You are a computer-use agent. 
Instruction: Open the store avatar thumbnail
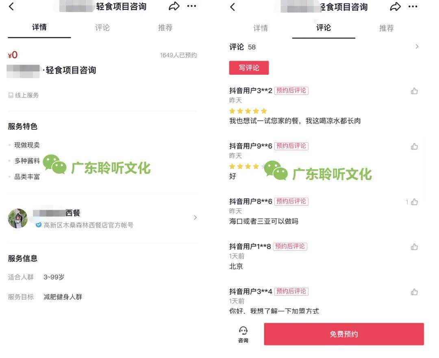(x=18, y=218)
